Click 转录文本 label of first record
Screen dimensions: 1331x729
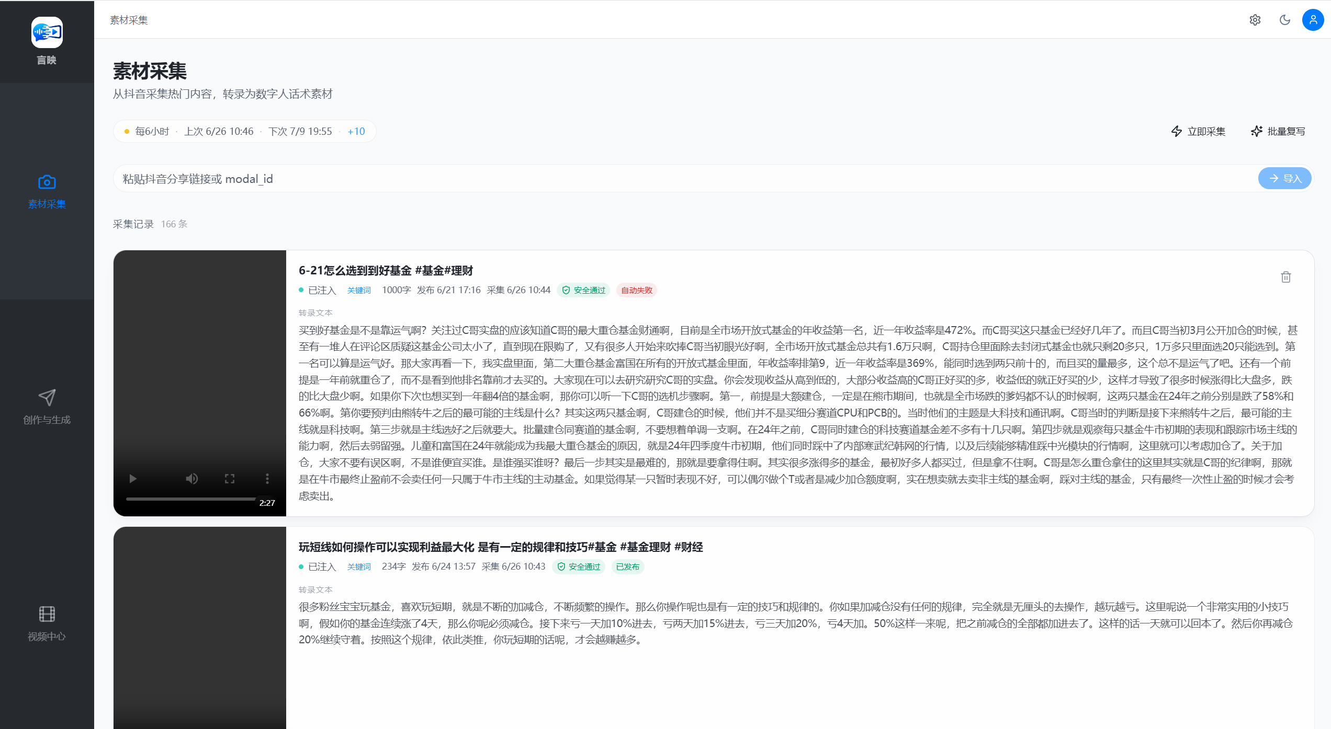(x=315, y=313)
